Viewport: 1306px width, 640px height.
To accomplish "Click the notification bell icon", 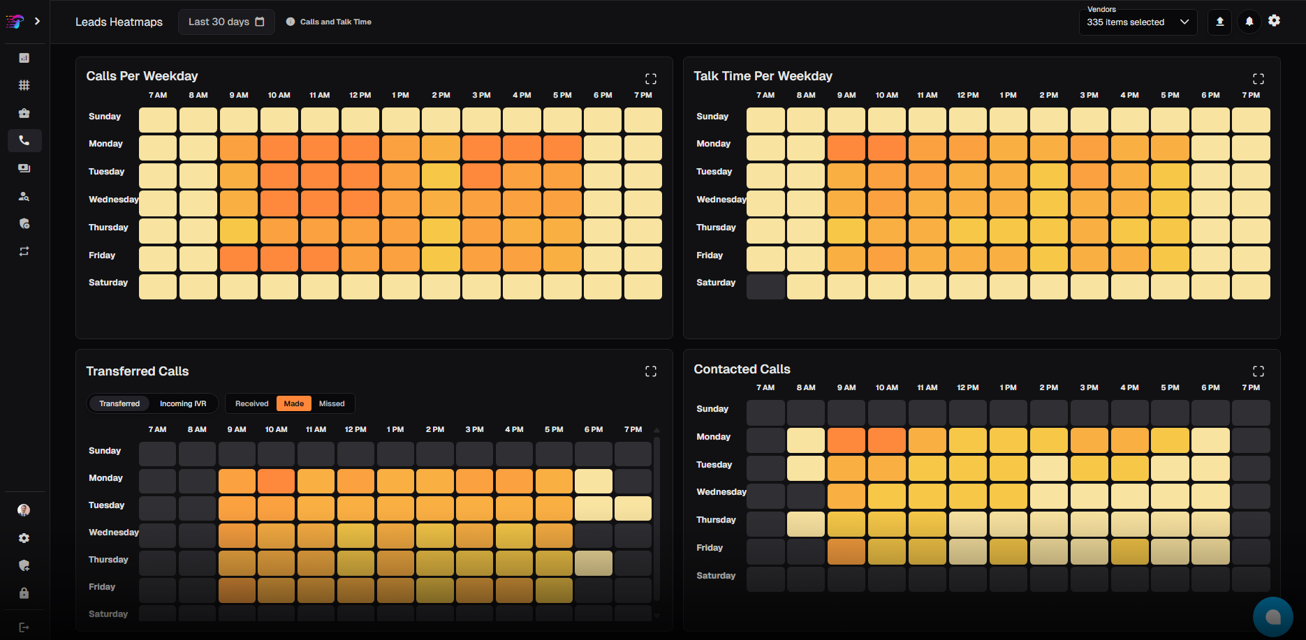I will [x=1249, y=22].
